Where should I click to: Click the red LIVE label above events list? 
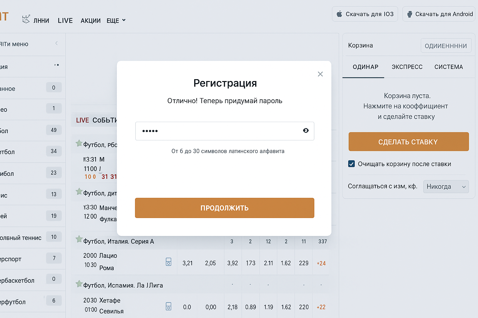82,120
